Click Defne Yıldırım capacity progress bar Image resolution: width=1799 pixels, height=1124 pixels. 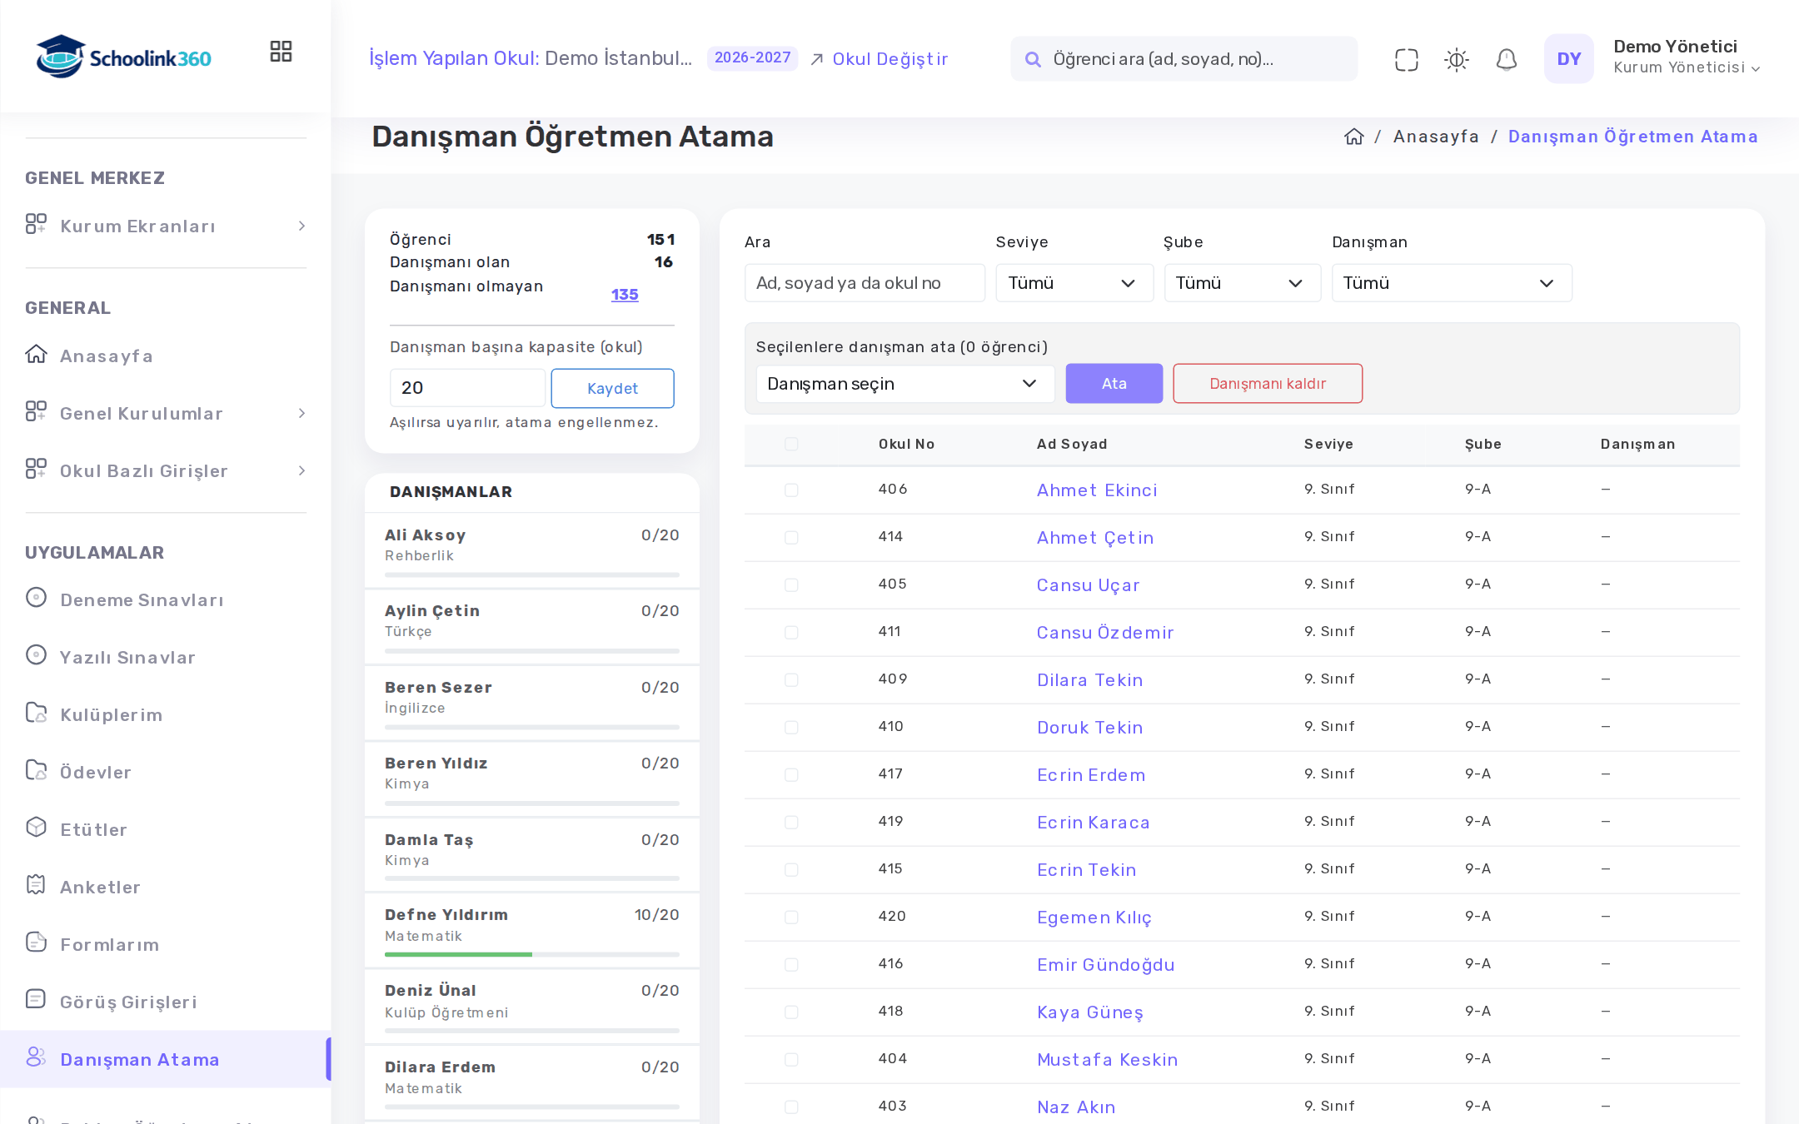532,954
